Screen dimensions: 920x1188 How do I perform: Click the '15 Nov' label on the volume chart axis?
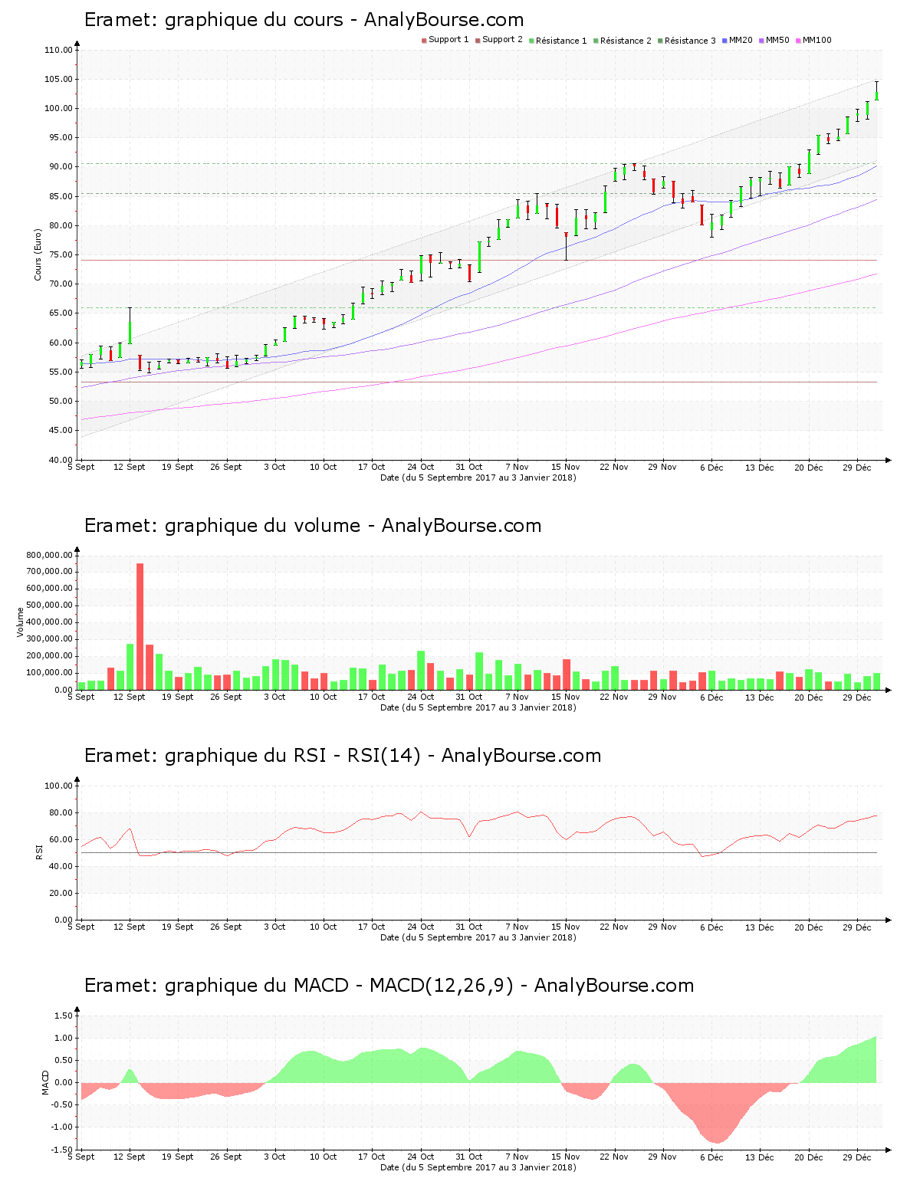point(566,697)
